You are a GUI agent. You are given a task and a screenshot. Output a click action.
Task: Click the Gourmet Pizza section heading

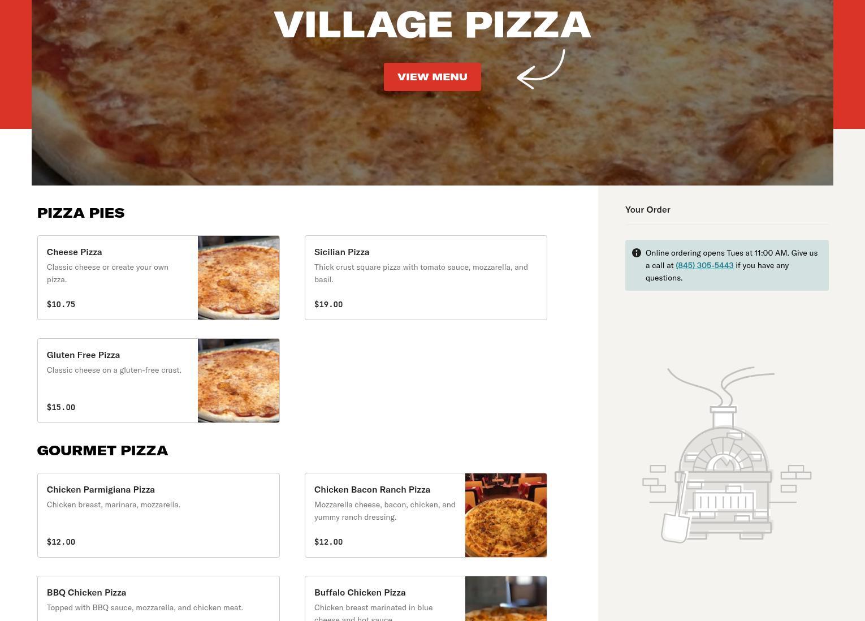[102, 451]
